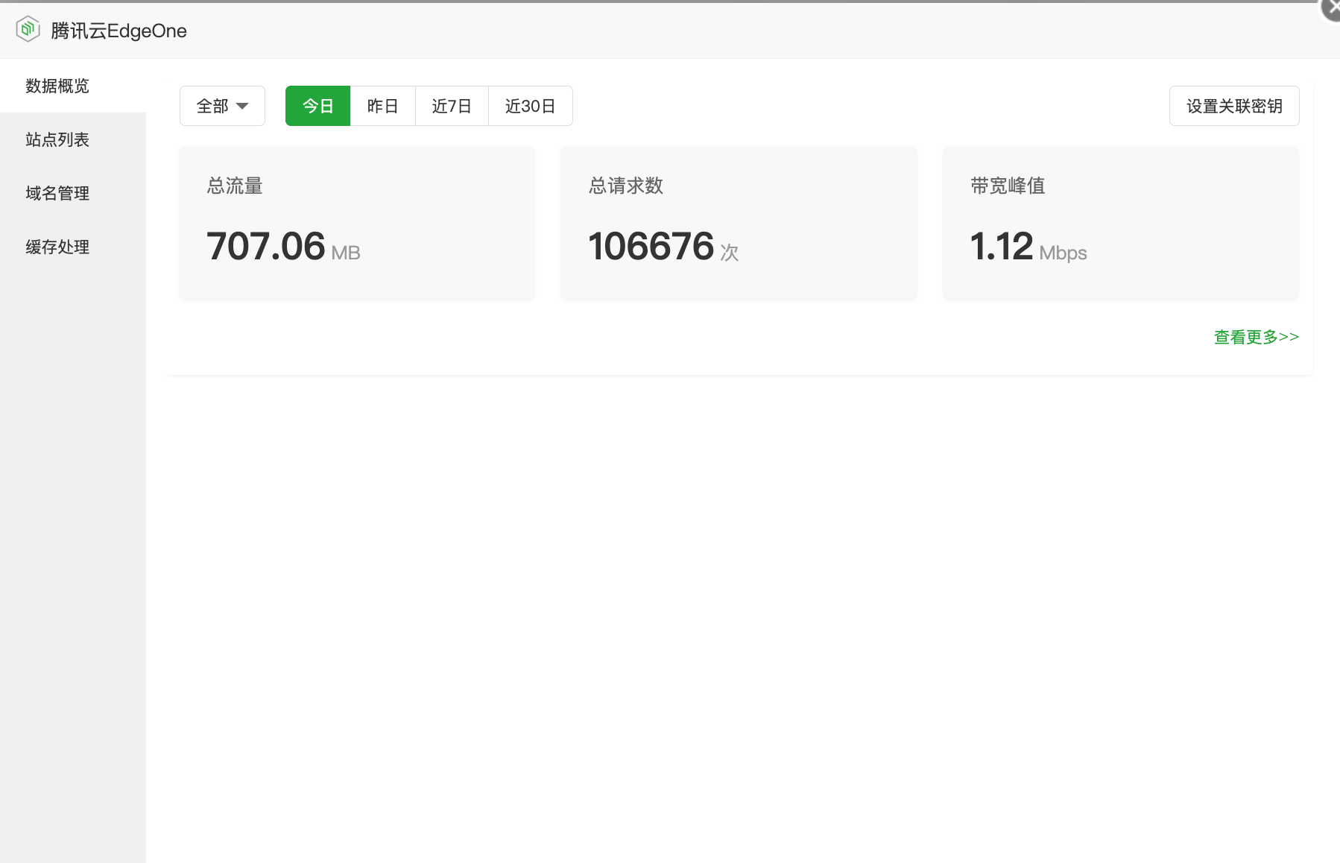Close the EdgeOne panel with the X button
The width and height of the screenshot is (1340, 863).
1332,8
